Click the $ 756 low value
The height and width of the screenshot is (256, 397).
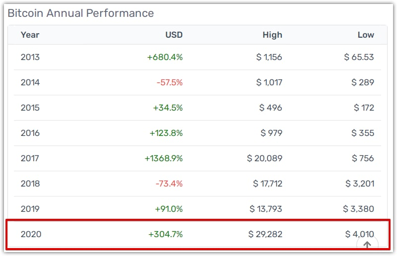pos(363,158)
